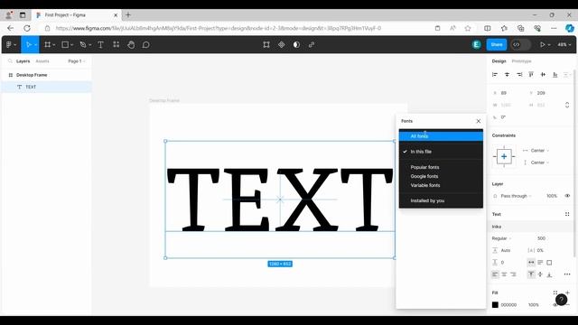Select the Hand tool
The image size is (578, 325).
point(131,44)
